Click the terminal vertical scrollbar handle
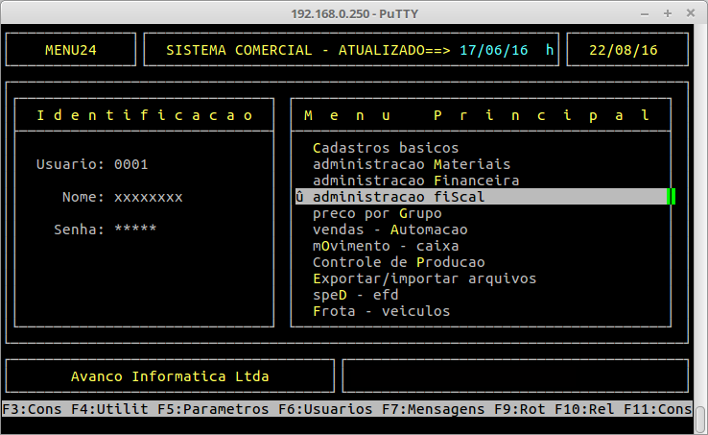Screen dimensions: 708x435 (700, 420)
